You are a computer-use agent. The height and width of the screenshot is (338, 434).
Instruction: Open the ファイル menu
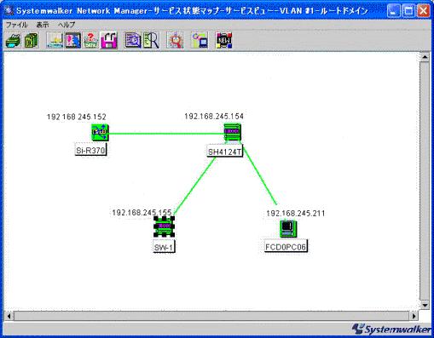[16, 25]
